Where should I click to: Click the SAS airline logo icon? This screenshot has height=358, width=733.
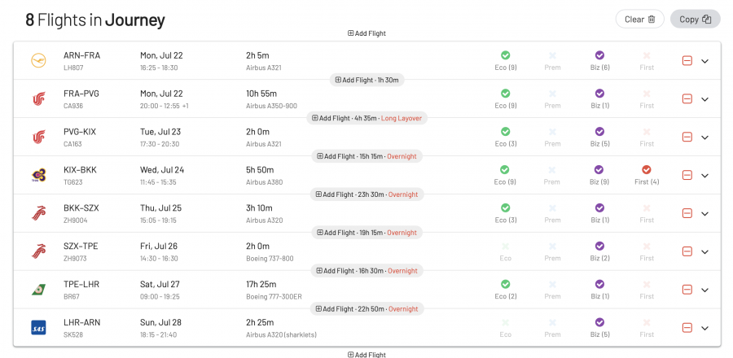[37, 328]
